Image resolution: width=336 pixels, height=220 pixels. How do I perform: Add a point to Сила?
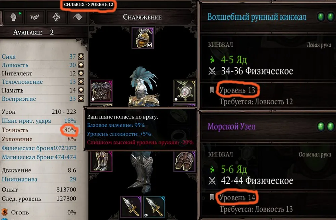coord(81,56)
